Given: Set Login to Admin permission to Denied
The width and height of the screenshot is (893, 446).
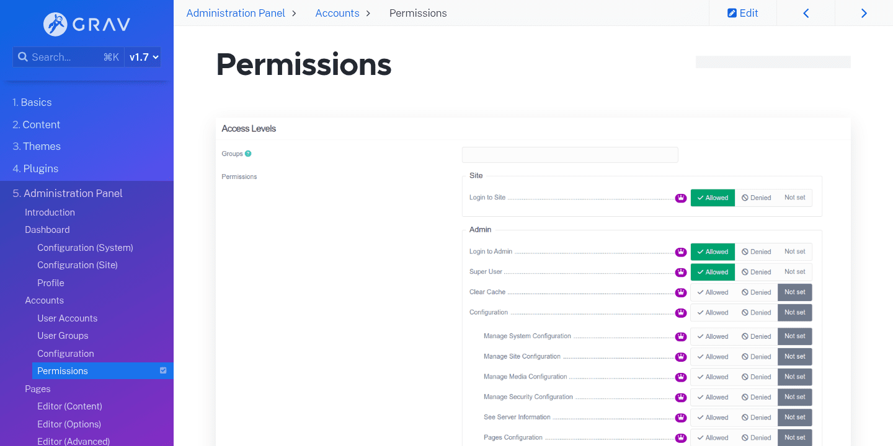Looking at the screenshot, I should tap(757, 251).
